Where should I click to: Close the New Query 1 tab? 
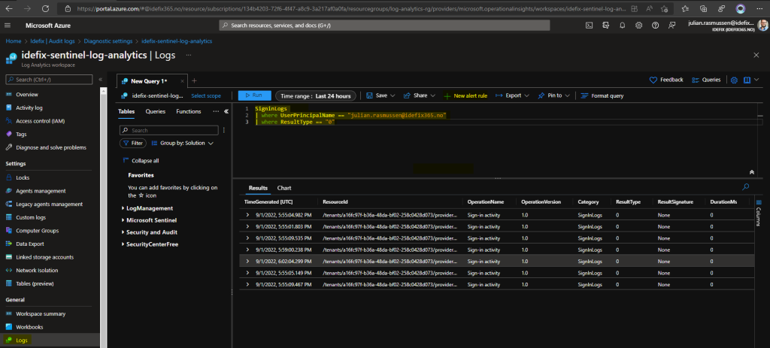[183, 81]
